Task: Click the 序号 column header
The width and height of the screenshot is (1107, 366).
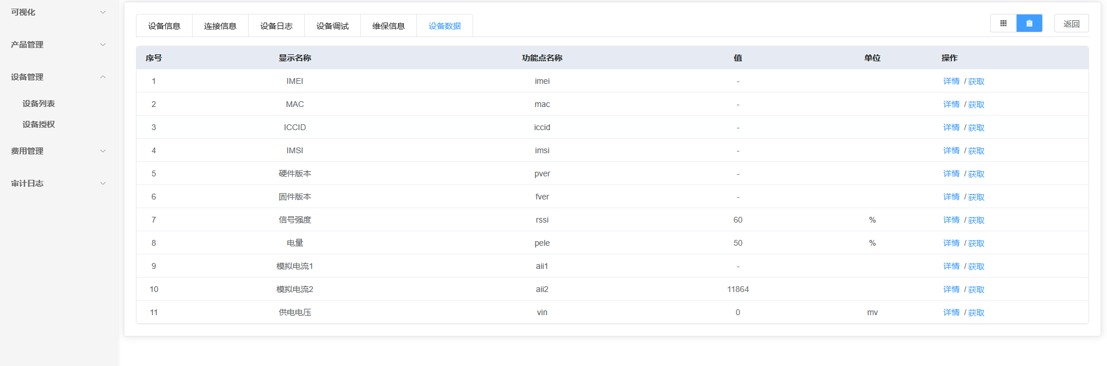Action: tap(154, 58)
